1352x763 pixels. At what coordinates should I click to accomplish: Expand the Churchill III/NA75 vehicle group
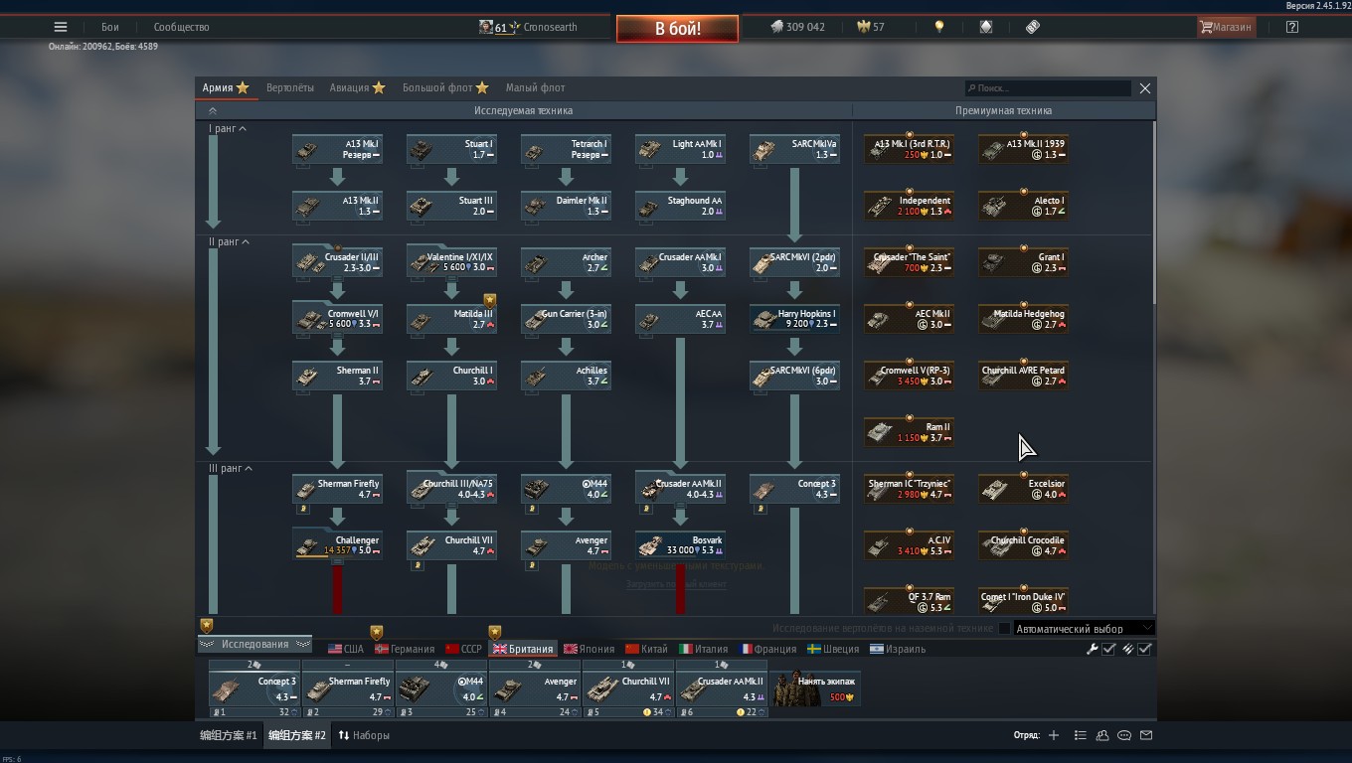click(451, 489)
